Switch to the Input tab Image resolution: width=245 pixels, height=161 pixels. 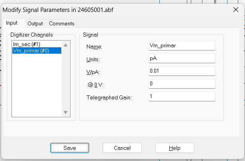coord(14,23)
